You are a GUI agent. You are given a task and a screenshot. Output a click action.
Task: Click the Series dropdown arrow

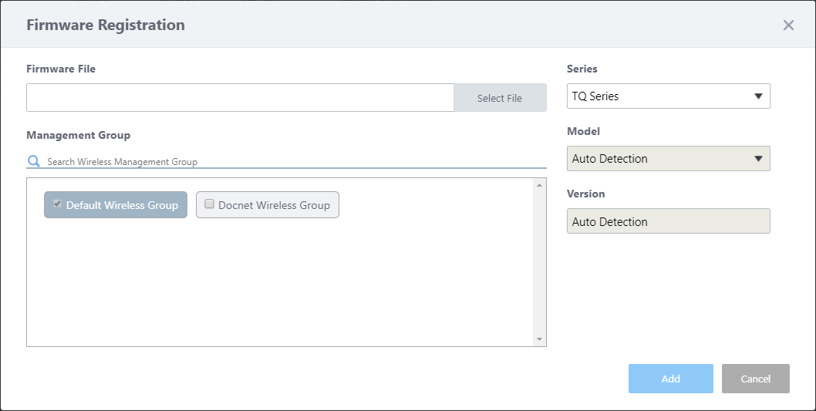click(x=758, y=96)
